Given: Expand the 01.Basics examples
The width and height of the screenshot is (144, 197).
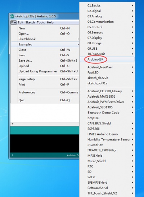Looking at the screenshot, I should [x=107, y=5].
